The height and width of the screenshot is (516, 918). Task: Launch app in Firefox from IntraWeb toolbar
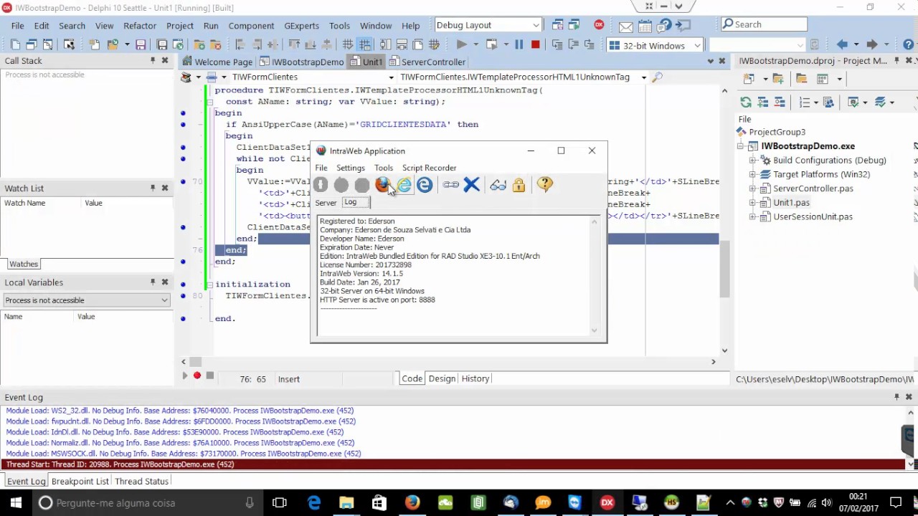[x=383, y=185]
